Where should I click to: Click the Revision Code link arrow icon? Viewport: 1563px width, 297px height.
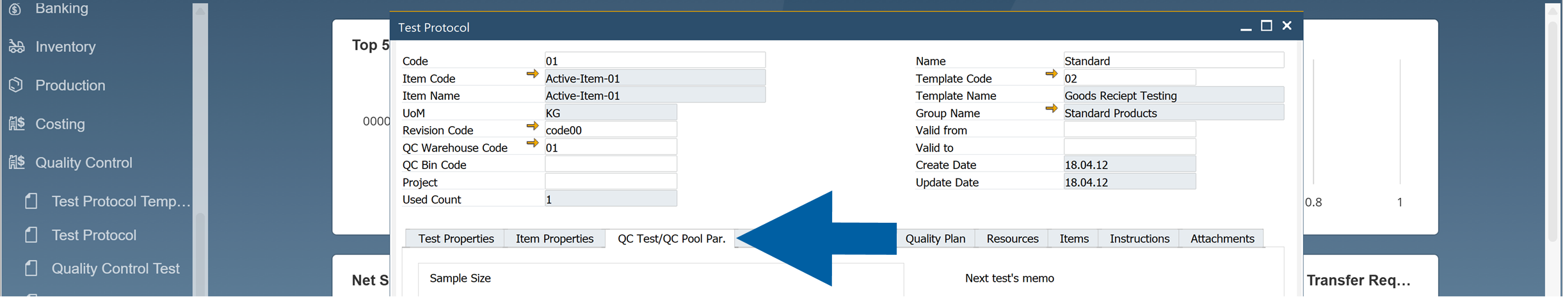[x=532, y=126]
